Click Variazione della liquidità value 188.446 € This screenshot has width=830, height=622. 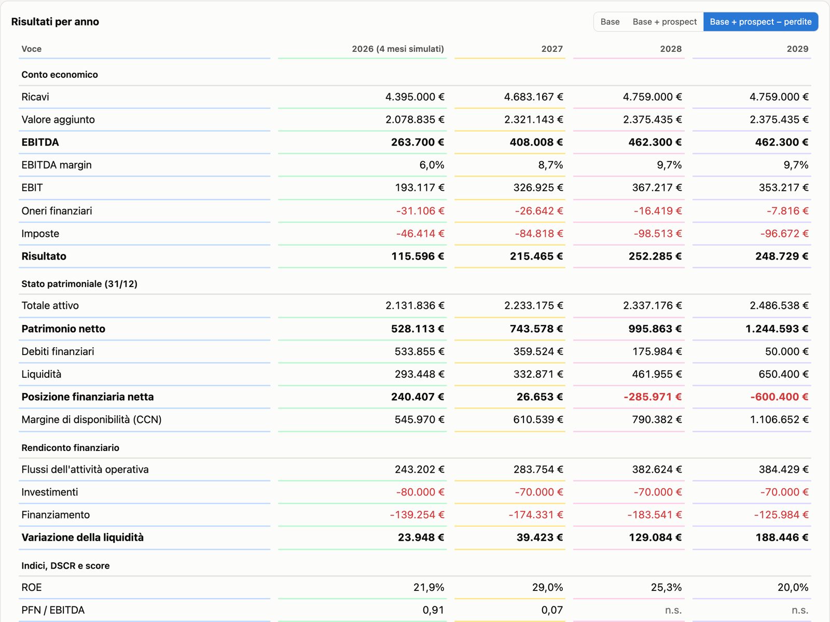pos(782,538)
